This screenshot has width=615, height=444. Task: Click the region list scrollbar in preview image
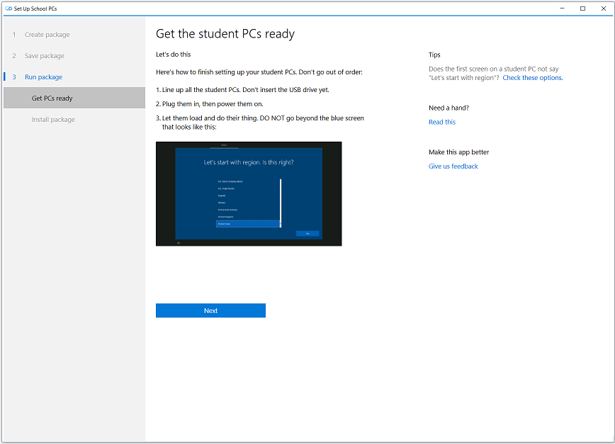pos(281,202)
